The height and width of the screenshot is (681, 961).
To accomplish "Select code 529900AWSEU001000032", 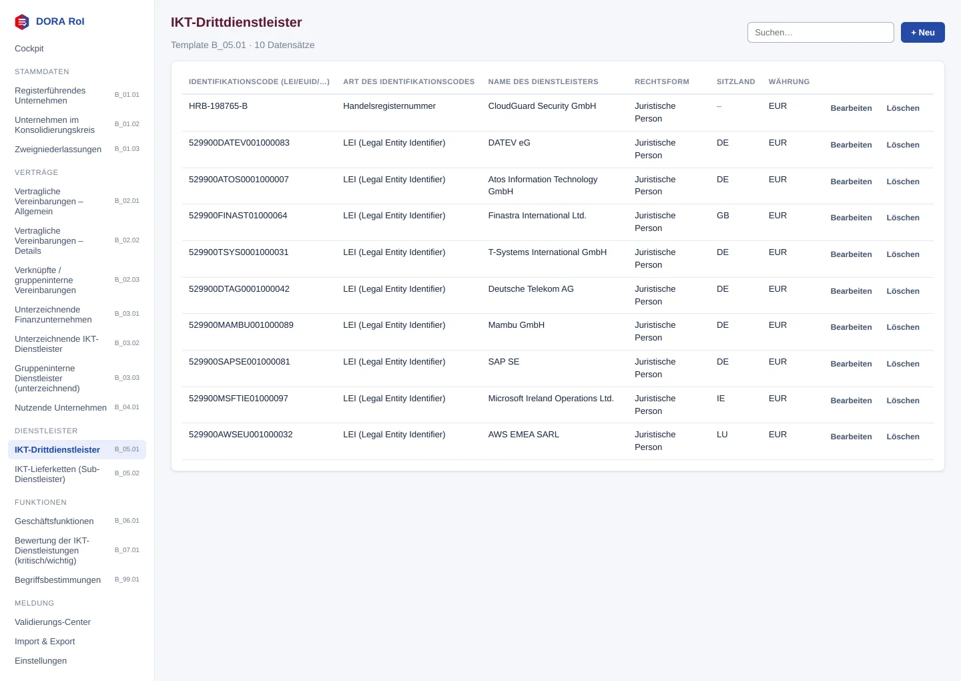I will tap(241, 435).
